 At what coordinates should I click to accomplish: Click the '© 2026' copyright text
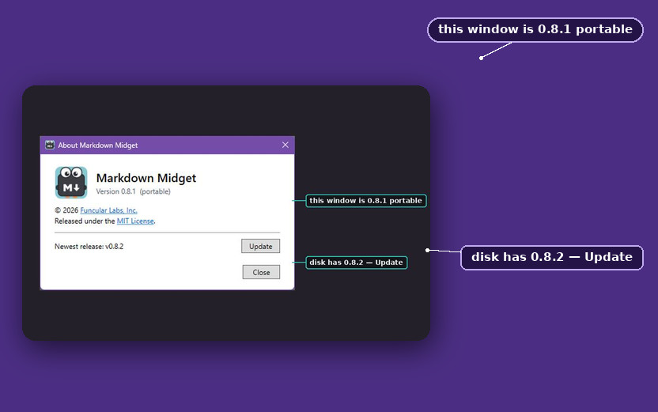pyautogui.click(x=66, y=210)
